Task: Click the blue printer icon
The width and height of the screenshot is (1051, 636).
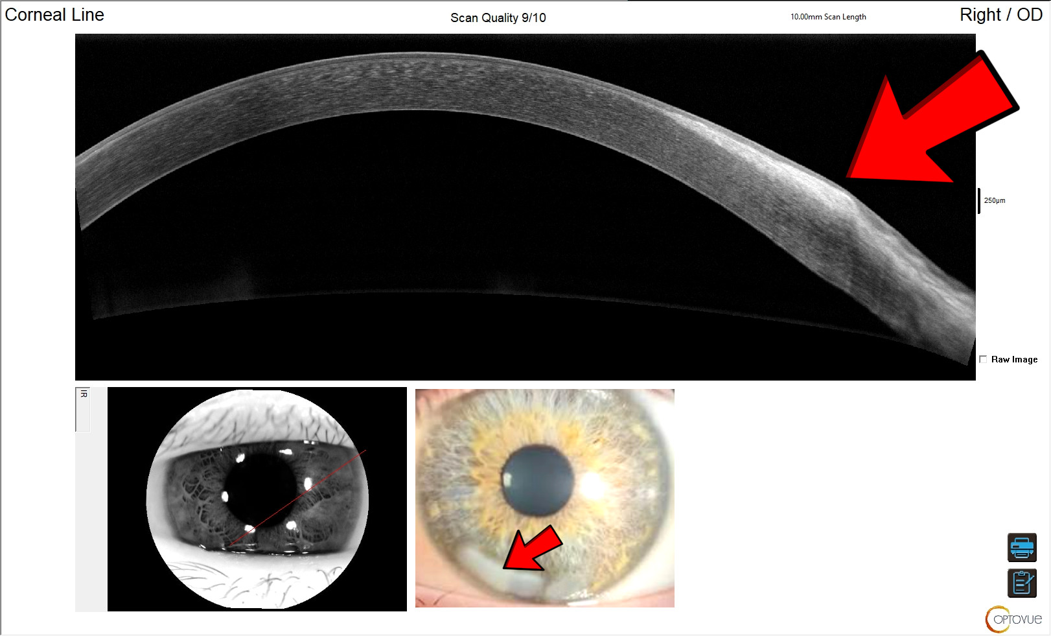Action: 1022,547
